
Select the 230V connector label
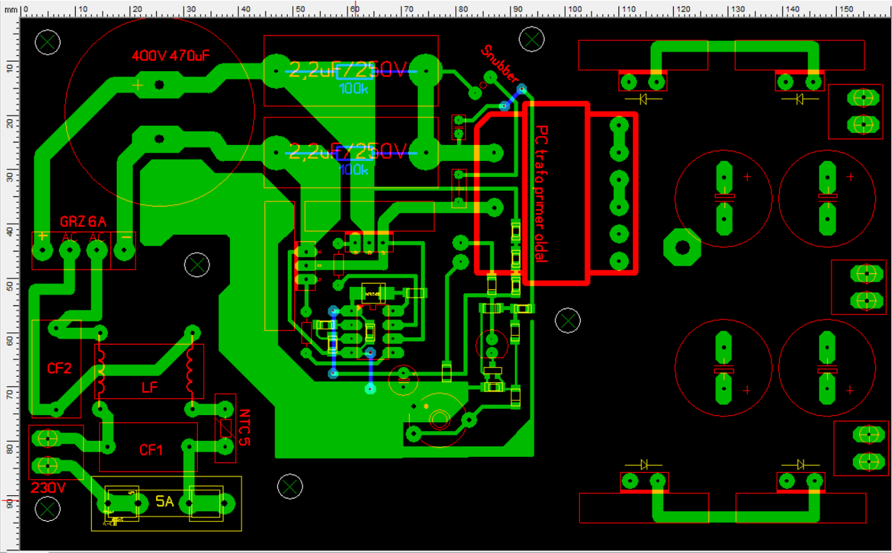pos(47,488)
